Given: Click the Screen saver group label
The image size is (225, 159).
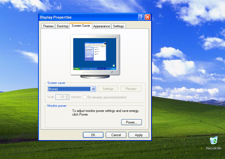Looking at the screenshot, I should coord(56,83).
